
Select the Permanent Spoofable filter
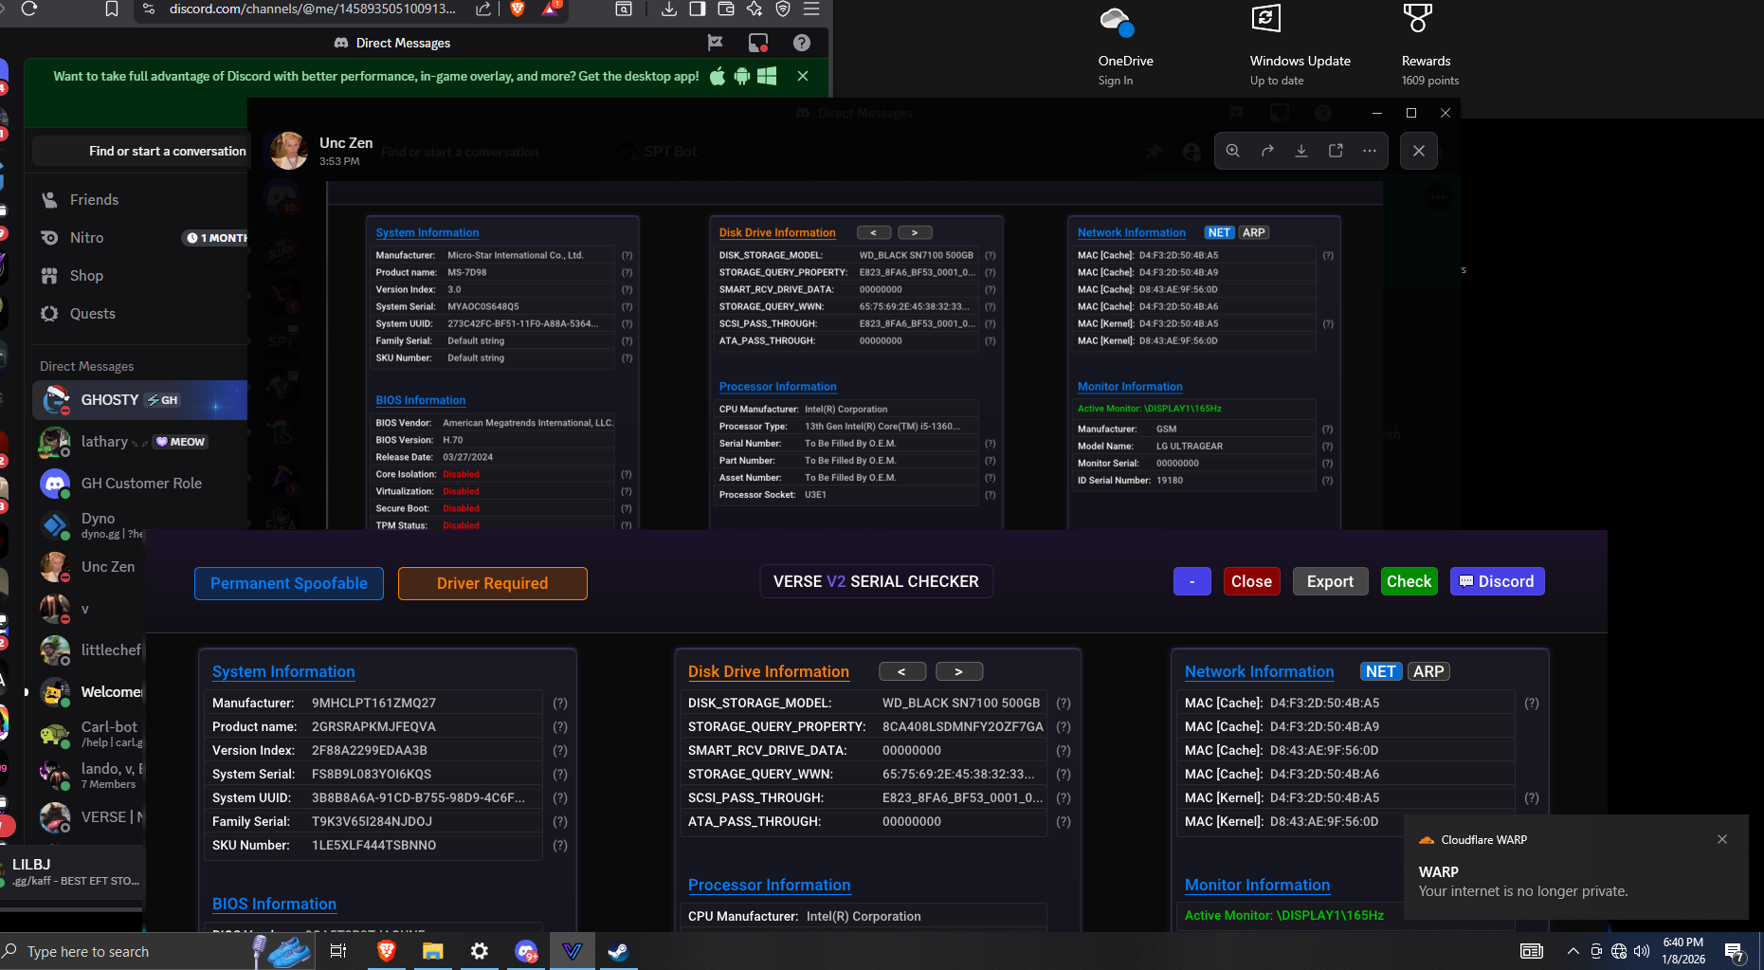[289, 583]
